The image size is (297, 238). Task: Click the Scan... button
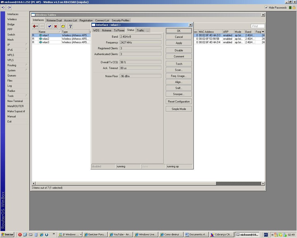(x=179, y=70)
